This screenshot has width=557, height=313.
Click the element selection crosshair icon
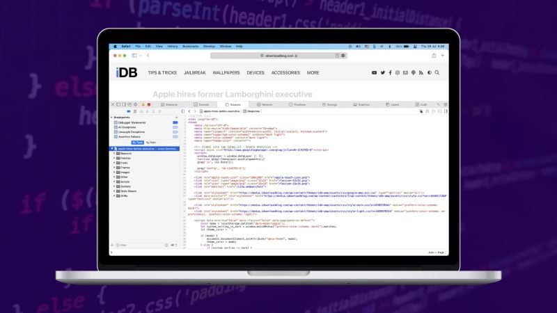click(135, 104)
